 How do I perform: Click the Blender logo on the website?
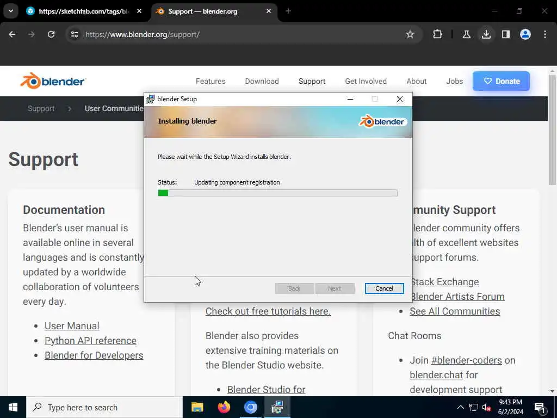53,81
